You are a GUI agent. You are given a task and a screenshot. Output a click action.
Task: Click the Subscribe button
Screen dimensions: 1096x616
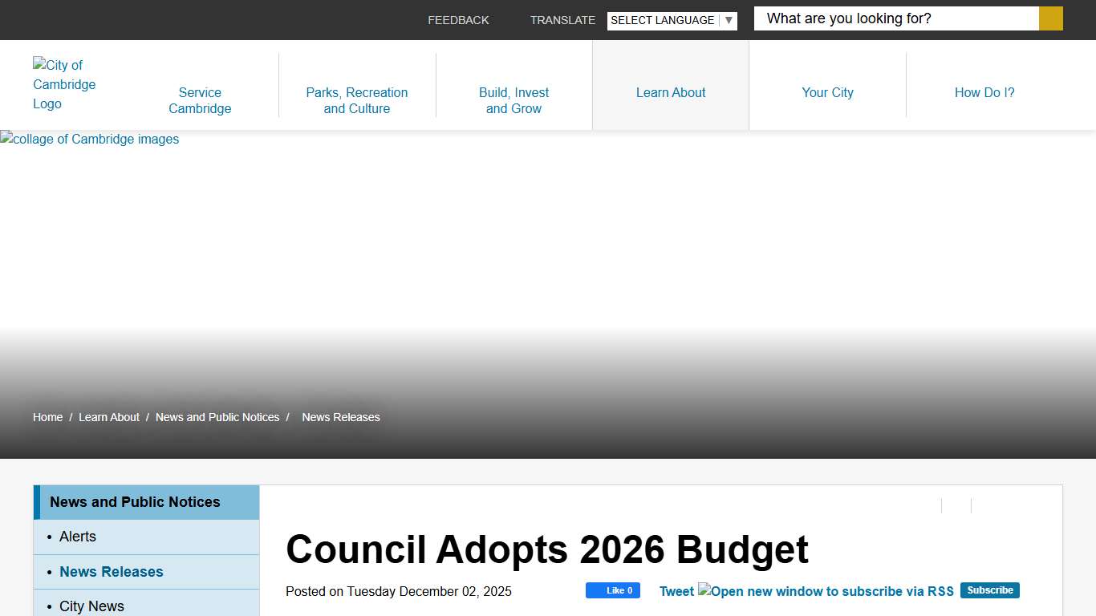pos(989,590)
